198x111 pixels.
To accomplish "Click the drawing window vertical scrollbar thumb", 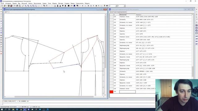I will (x=105, y=42).
